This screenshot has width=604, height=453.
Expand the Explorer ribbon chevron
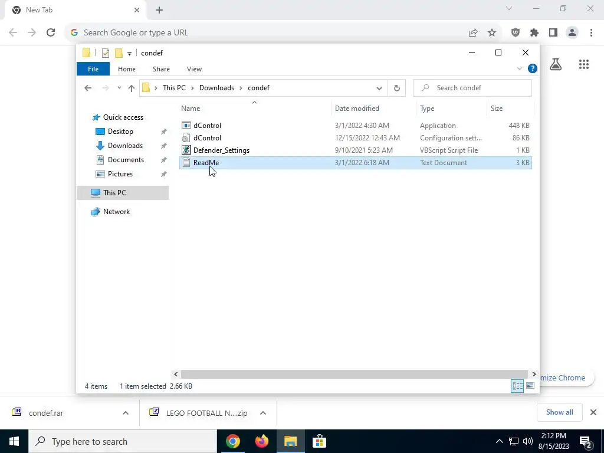519,68
